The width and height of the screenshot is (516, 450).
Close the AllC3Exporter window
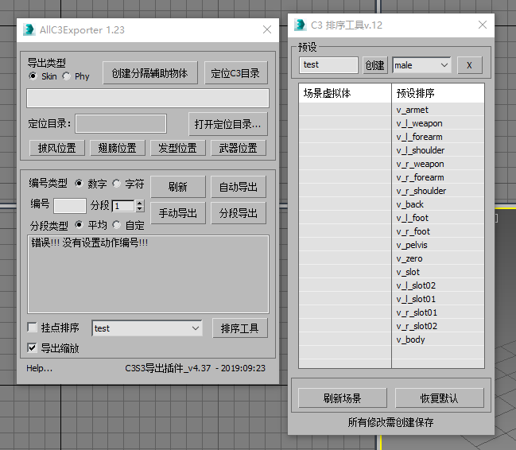pos(267,29)
